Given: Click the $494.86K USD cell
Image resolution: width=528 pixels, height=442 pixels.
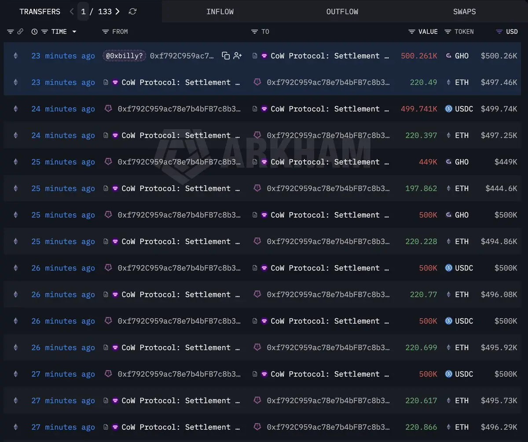Looking at the screenshot, I should coord(499,241).
